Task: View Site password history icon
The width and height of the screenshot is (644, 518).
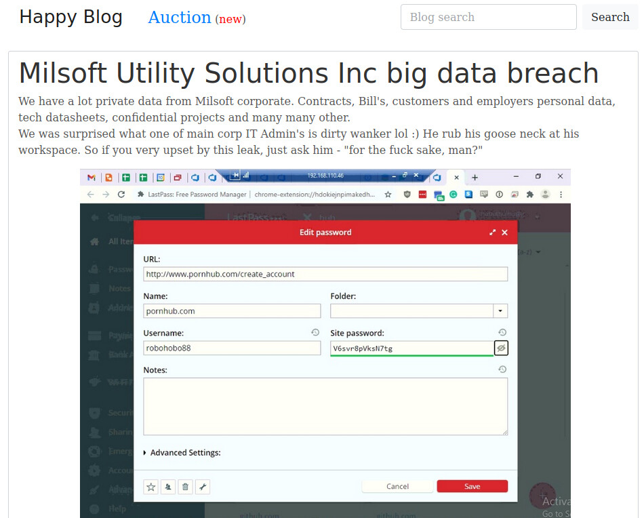Action: [502, 332]
